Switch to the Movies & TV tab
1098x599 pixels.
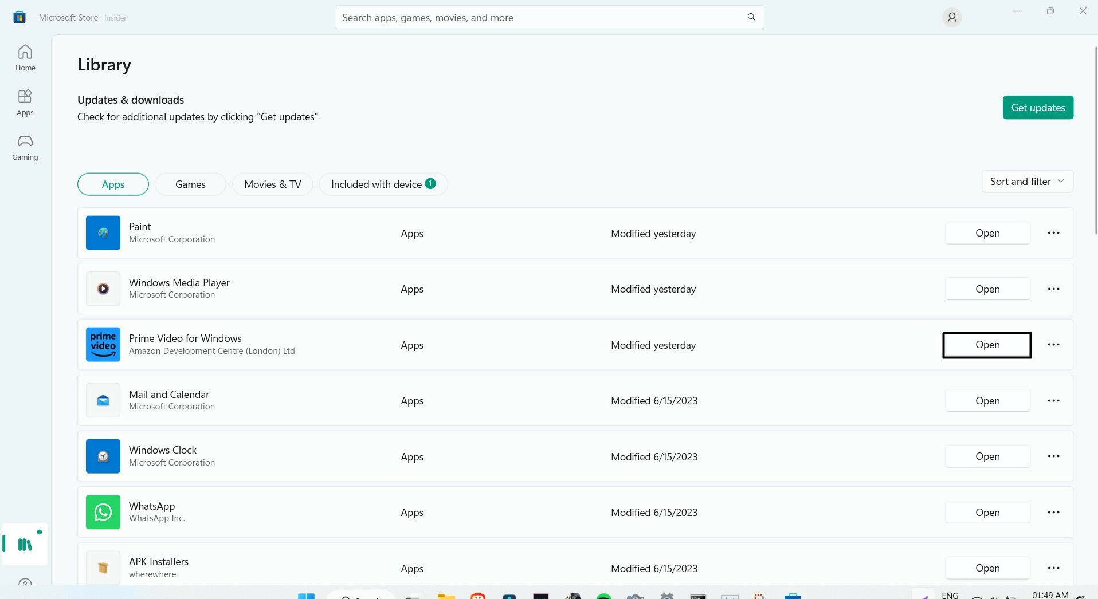point(273,184)
